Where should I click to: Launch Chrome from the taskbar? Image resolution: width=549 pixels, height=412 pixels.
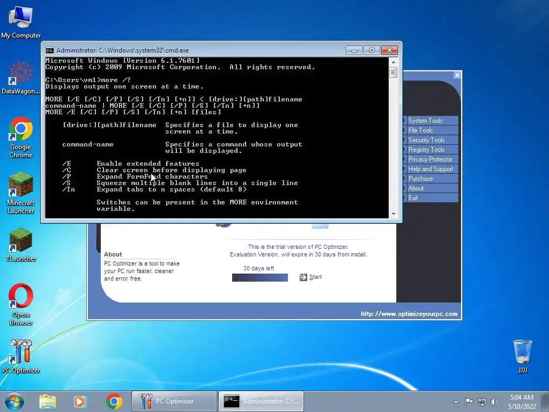click(114, 401)
